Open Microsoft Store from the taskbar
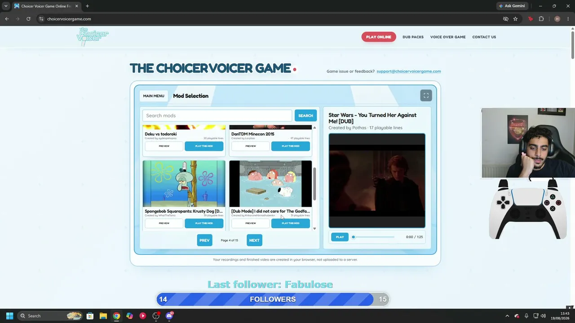Image resolution: width=575 pixels, height=323 pixels. pyautogui.click(x=90, y=316)
